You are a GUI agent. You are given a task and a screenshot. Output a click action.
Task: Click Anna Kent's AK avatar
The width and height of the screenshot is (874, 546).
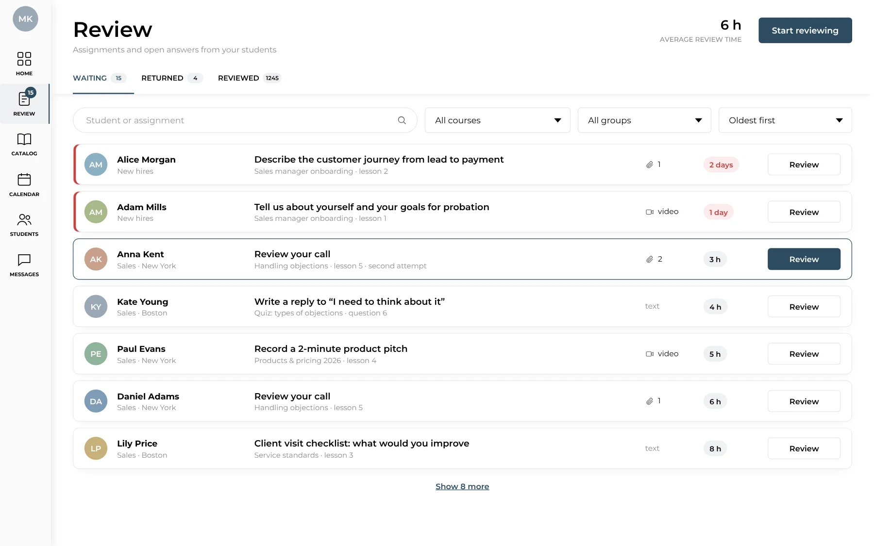click(x=96, y=259)
